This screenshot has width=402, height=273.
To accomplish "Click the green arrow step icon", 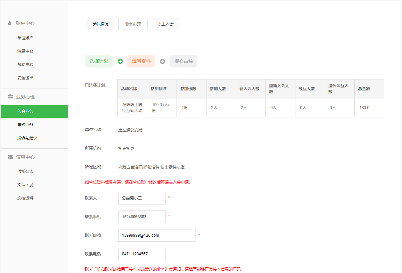I will tap(120, 61).
